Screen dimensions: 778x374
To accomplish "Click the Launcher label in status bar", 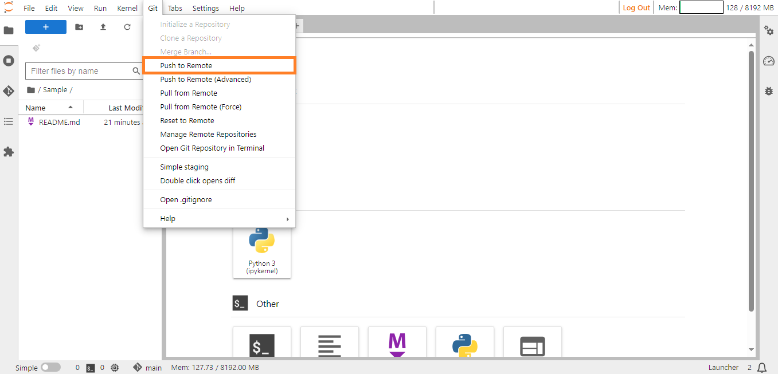I will (724, 368).
